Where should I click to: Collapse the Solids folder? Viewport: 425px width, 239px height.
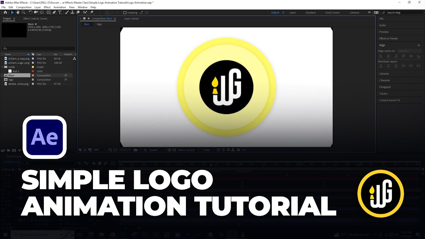[x=2, y=67]
